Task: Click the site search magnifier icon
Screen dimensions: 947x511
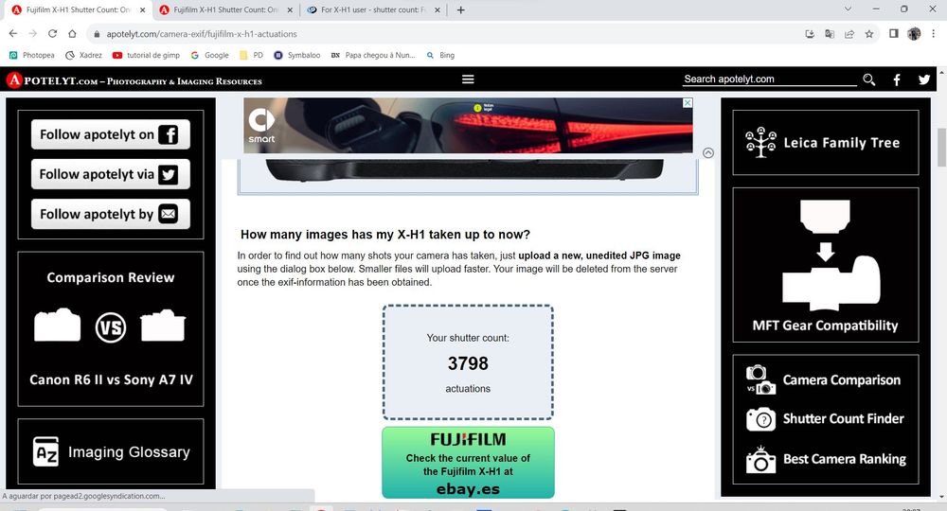Action: [869, 79]
